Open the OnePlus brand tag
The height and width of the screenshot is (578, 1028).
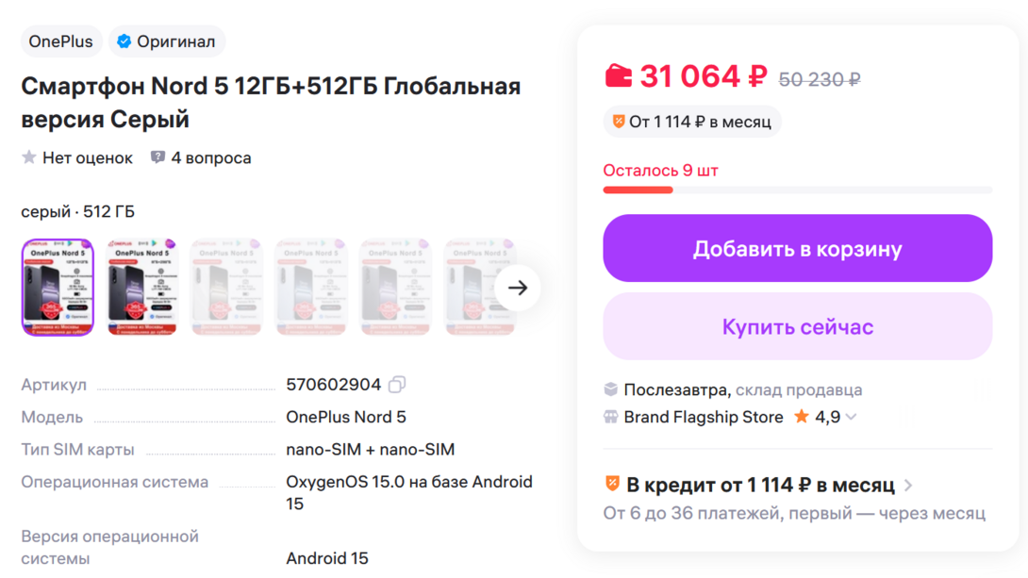pyautogui.click(x=60, y=41)
